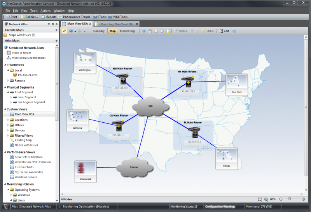Switch to Event Log: Main View USA tab
This screenshot has width=311, height=212.
click(117, 24)
